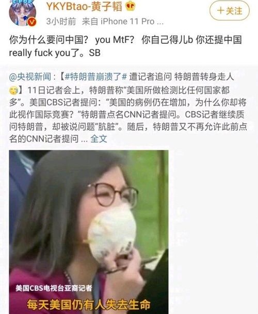Screen dimensions: 258x314
Task: Tap 来自 iPhone 11 Pro source label
Action: click(123, 22)
